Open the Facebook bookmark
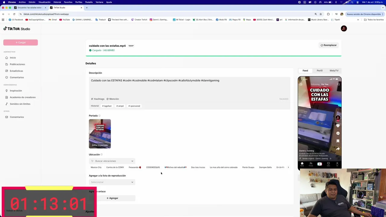Viewport: 386px width, 217px height. pos(16,20)
